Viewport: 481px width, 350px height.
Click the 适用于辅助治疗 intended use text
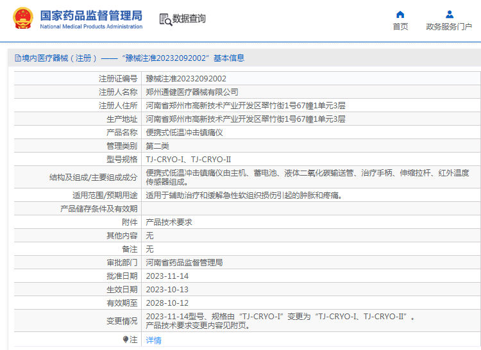(x=244, y=196)
